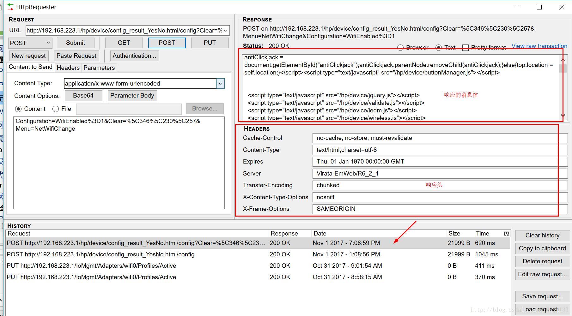Click the HttpRequester app icon in title bar

(10, 7)
